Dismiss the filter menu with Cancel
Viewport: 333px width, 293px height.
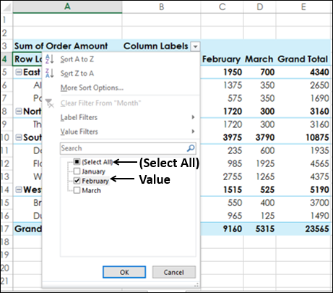pos(174,272)
